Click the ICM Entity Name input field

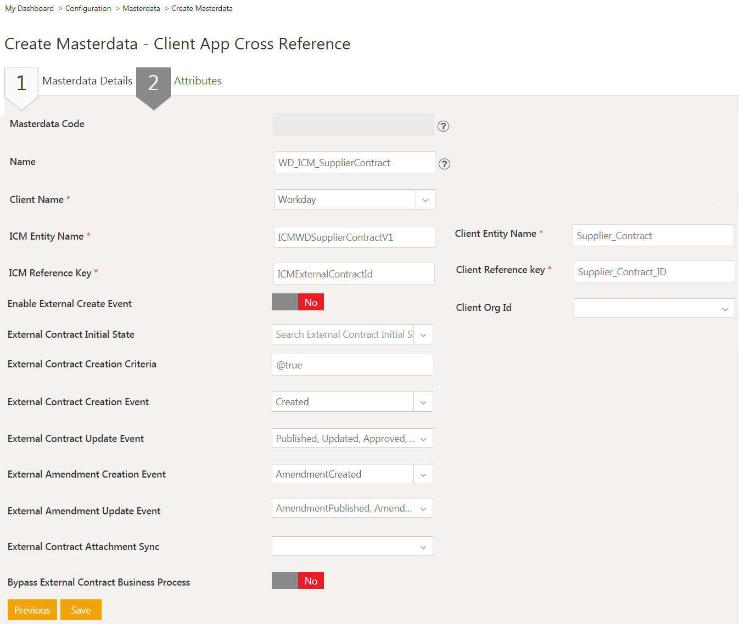click(x=354, y=237)
